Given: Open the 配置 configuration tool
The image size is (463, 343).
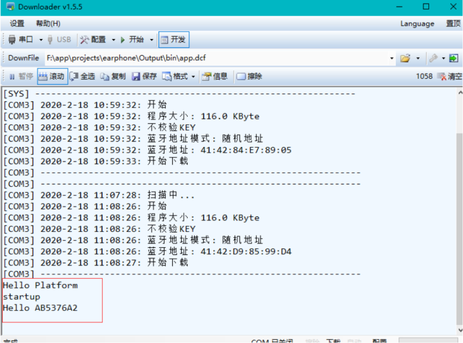Looking at the screenshot, I should click(93, 40).
